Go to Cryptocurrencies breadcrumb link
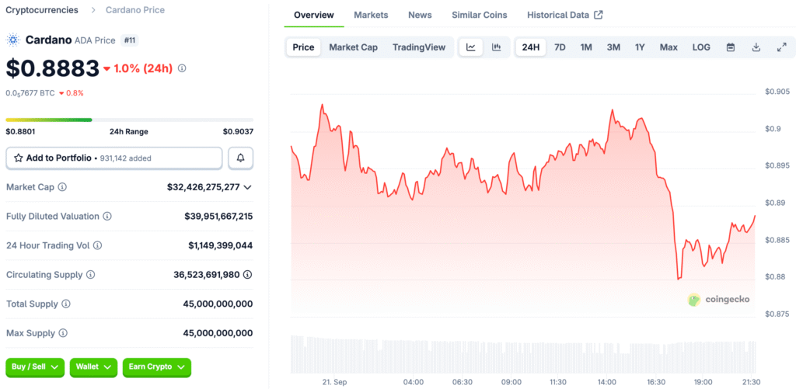Image resolution: width=796 pixels, height=389 pixels. 42,9
